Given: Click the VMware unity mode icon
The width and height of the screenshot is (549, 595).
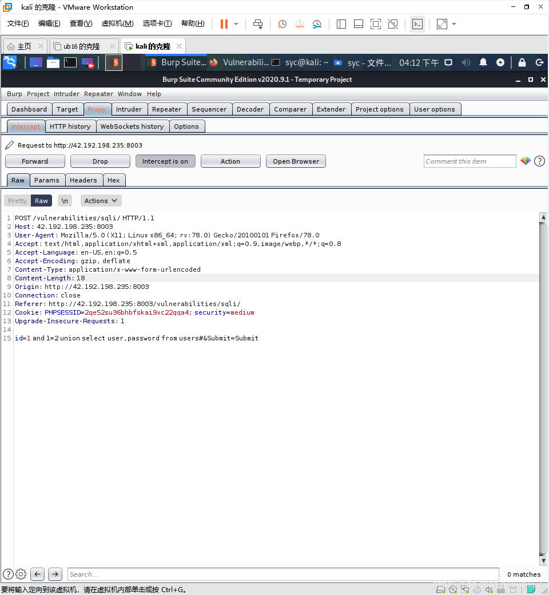Looking at the screenshot, I should 393,24.
